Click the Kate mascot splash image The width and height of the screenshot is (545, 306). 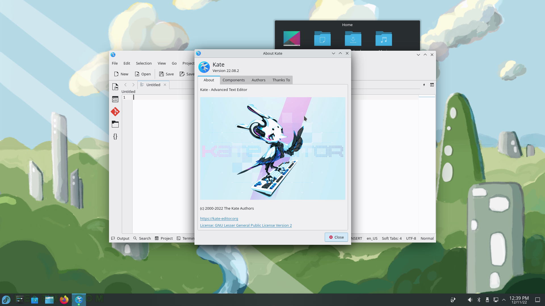click(273, 148)
